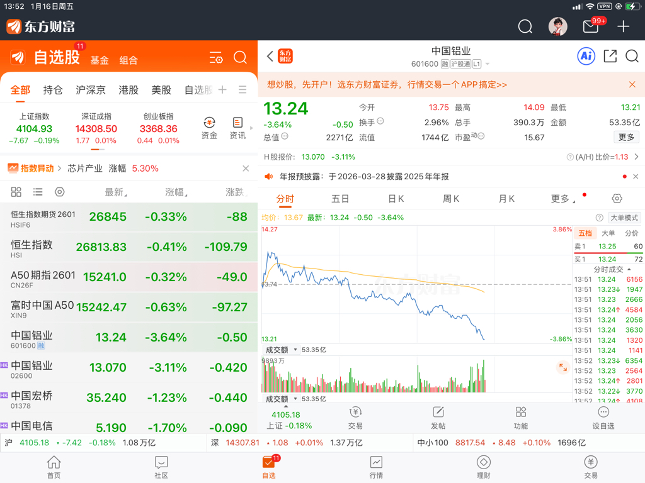Close the 开户 promotion banner
645x483 pixels.
(x=632, y=85)
